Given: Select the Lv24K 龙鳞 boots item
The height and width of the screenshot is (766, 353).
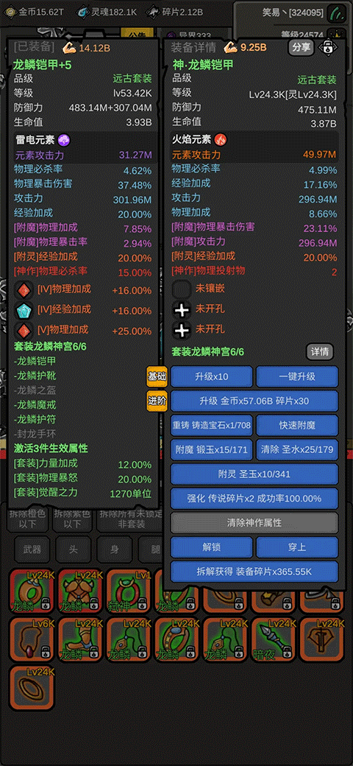Looking at the screenshot, I should pyautogui.click(x=80, y=639).
